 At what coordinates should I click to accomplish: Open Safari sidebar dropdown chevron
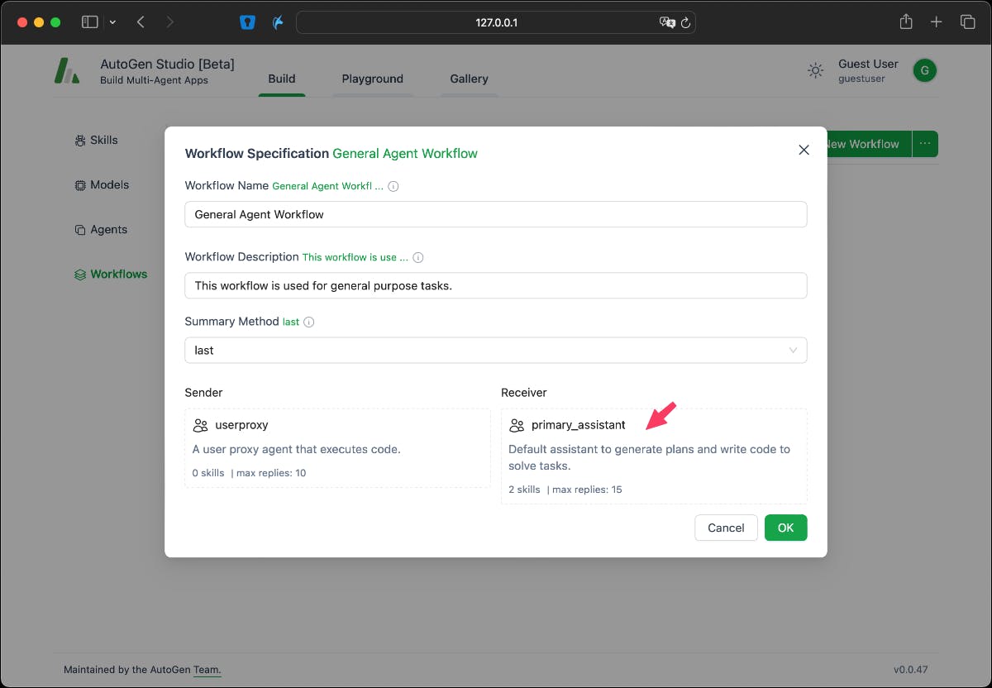click(x=112, y=22)
